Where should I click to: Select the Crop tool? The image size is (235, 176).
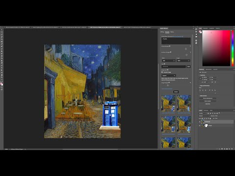(x=1, y=39)
